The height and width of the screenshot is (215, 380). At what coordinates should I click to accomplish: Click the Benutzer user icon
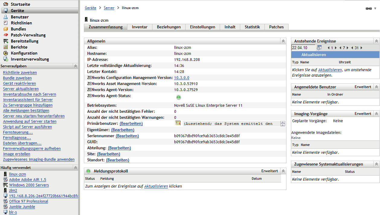pos(5,17)
